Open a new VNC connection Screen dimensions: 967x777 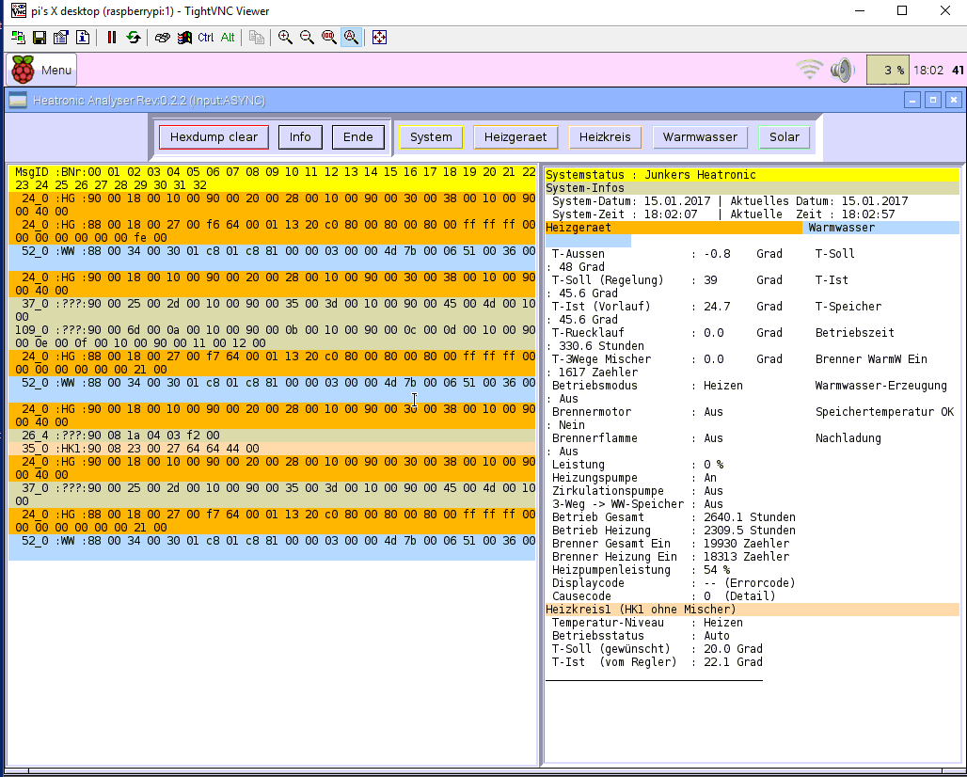(18, 38)
